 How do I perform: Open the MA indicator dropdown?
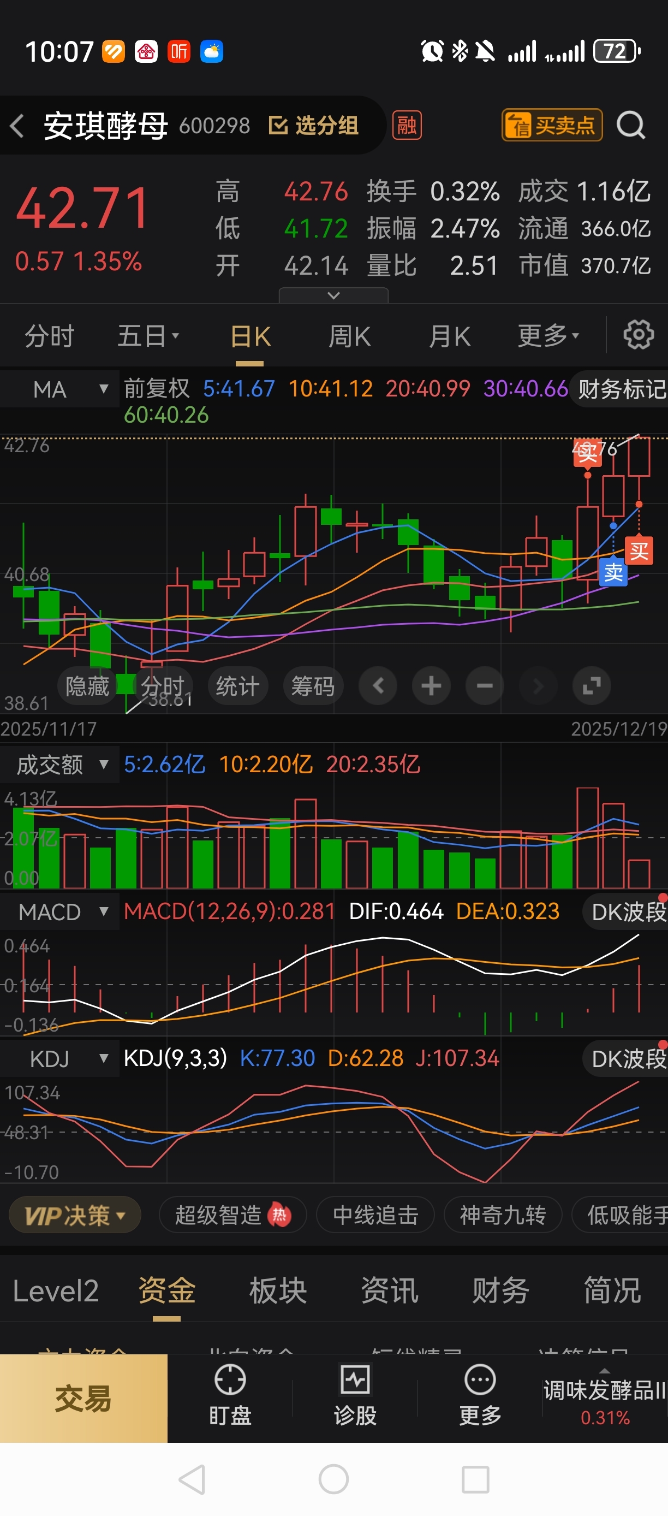pos(59,389)
